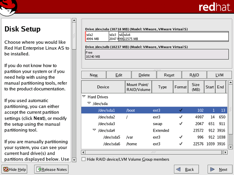Collapse the Hard Drives tree node

(x=84, y=96)
